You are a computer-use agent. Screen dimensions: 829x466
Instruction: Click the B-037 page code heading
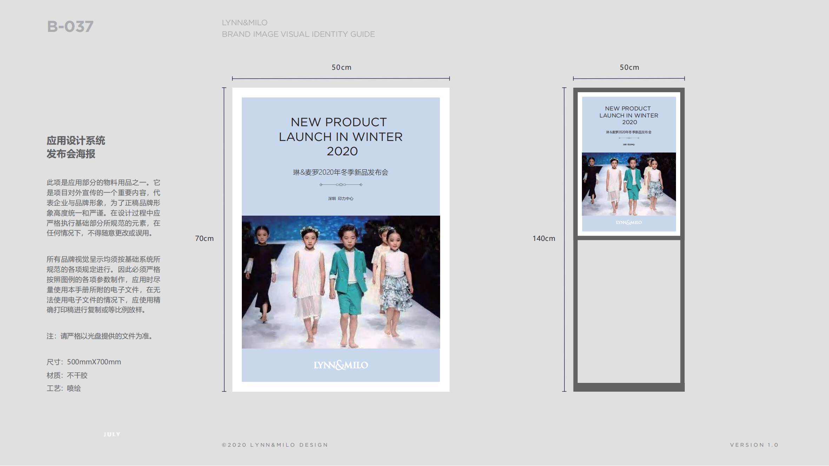70,27
